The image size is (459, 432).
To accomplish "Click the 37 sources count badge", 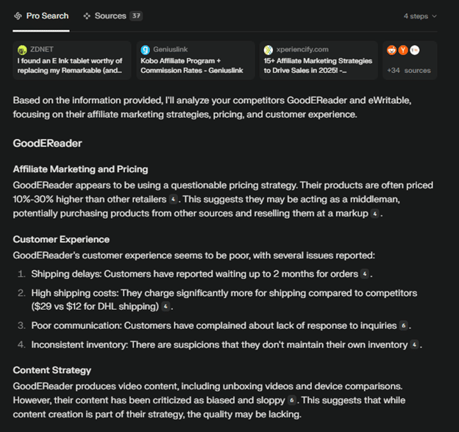I will [x=136, y=16].
